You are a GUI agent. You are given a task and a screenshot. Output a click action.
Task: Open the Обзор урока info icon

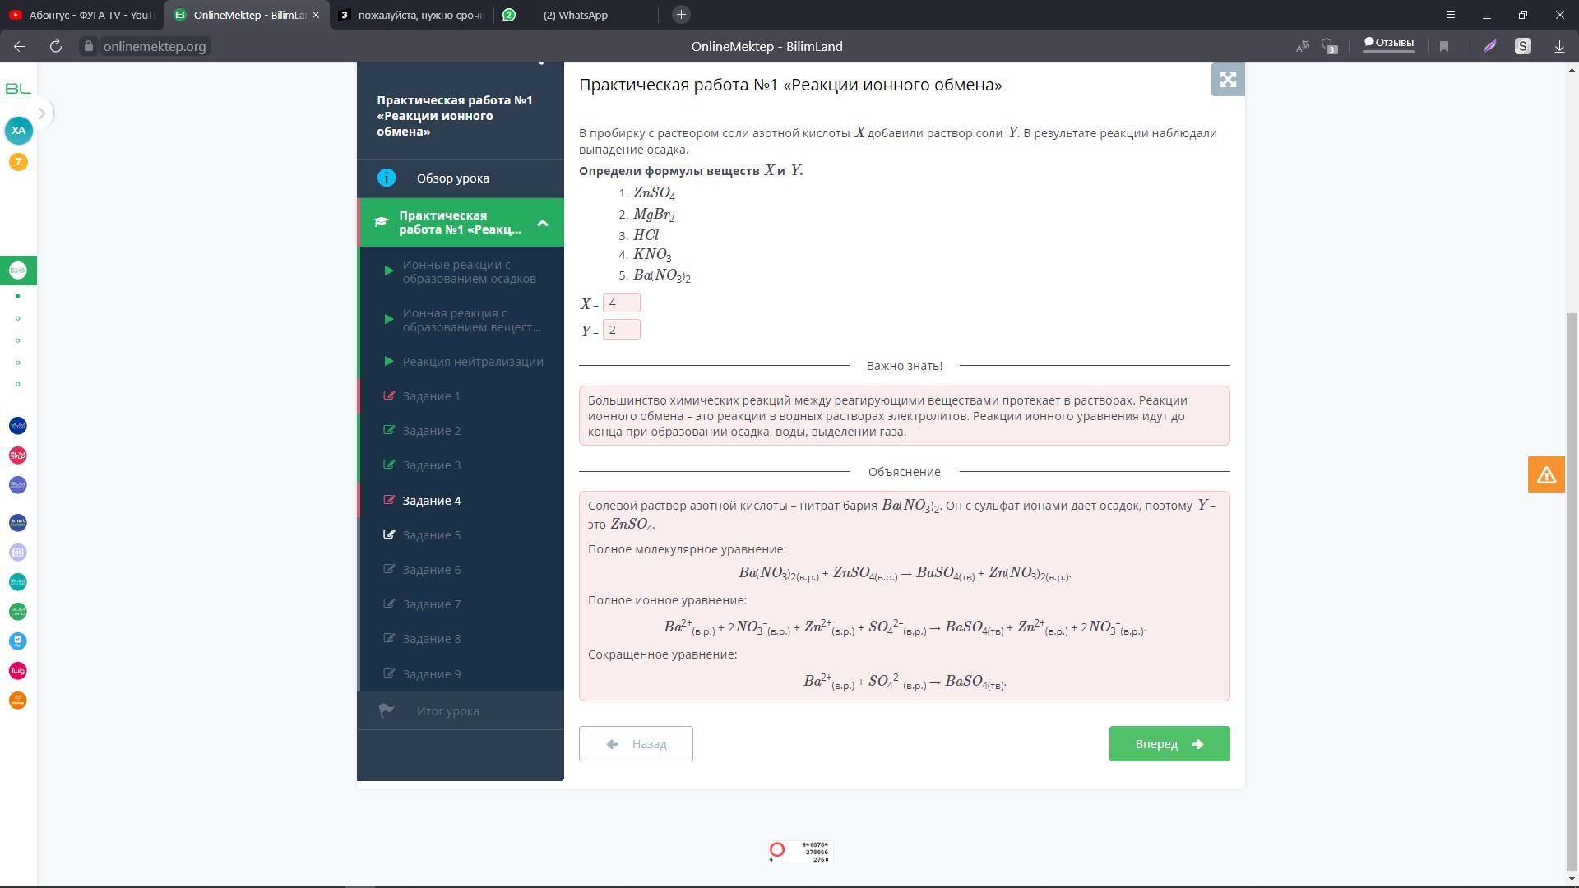click(x=387, y=178)
